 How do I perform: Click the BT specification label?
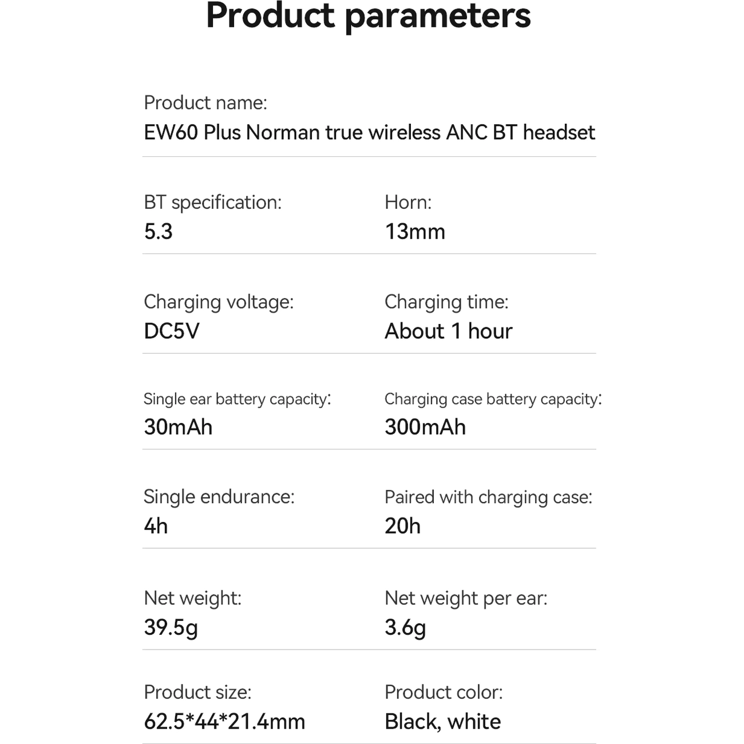212,203
